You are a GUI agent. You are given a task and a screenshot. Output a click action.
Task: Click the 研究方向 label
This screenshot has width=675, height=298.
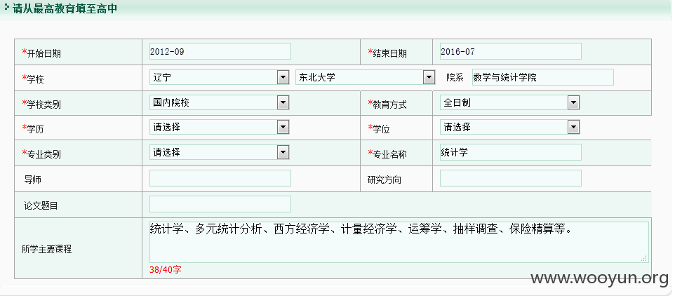pyautogui.click(x=384, y=180)
